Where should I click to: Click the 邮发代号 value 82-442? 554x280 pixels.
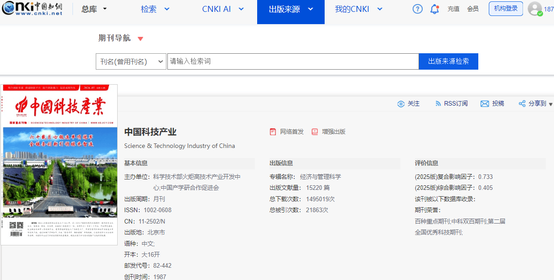point(162,266)
